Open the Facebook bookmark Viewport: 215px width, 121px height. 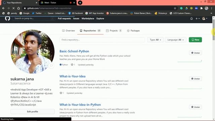point(75,13)
